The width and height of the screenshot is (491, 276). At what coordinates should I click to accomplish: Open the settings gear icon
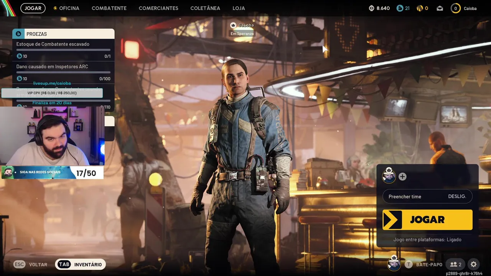(x=474, y=264)
